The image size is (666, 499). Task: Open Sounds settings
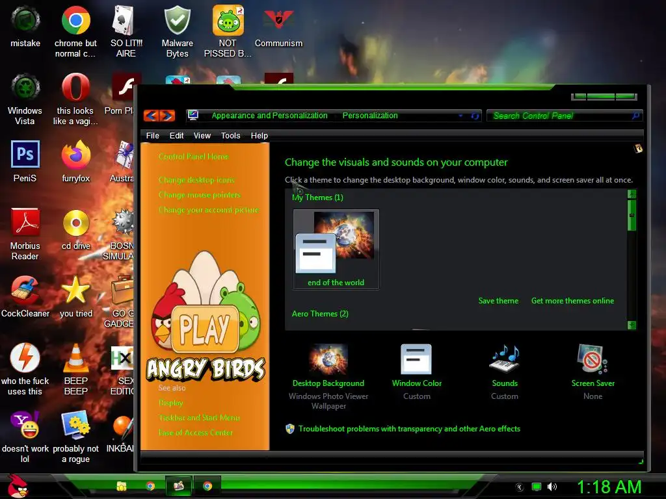(505, 372)
